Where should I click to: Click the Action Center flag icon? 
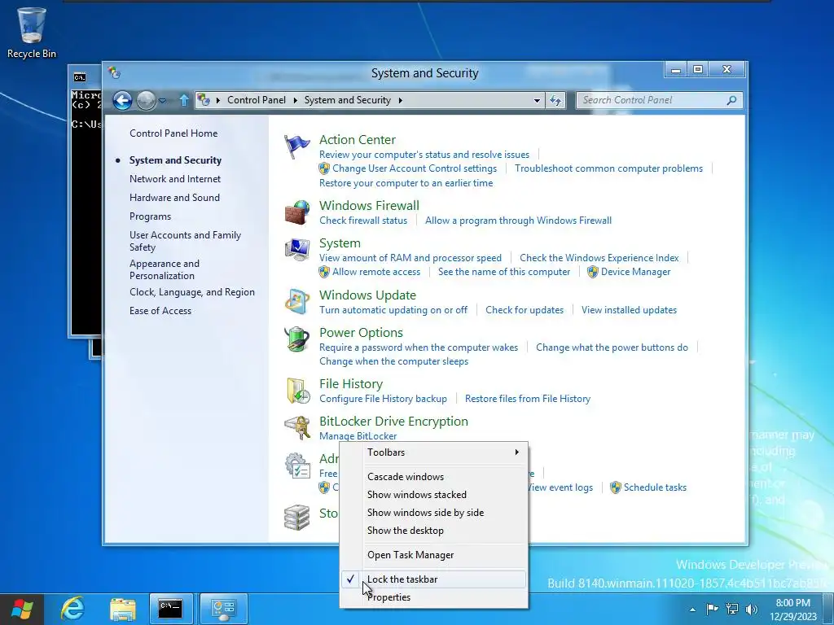pos(296,146)
